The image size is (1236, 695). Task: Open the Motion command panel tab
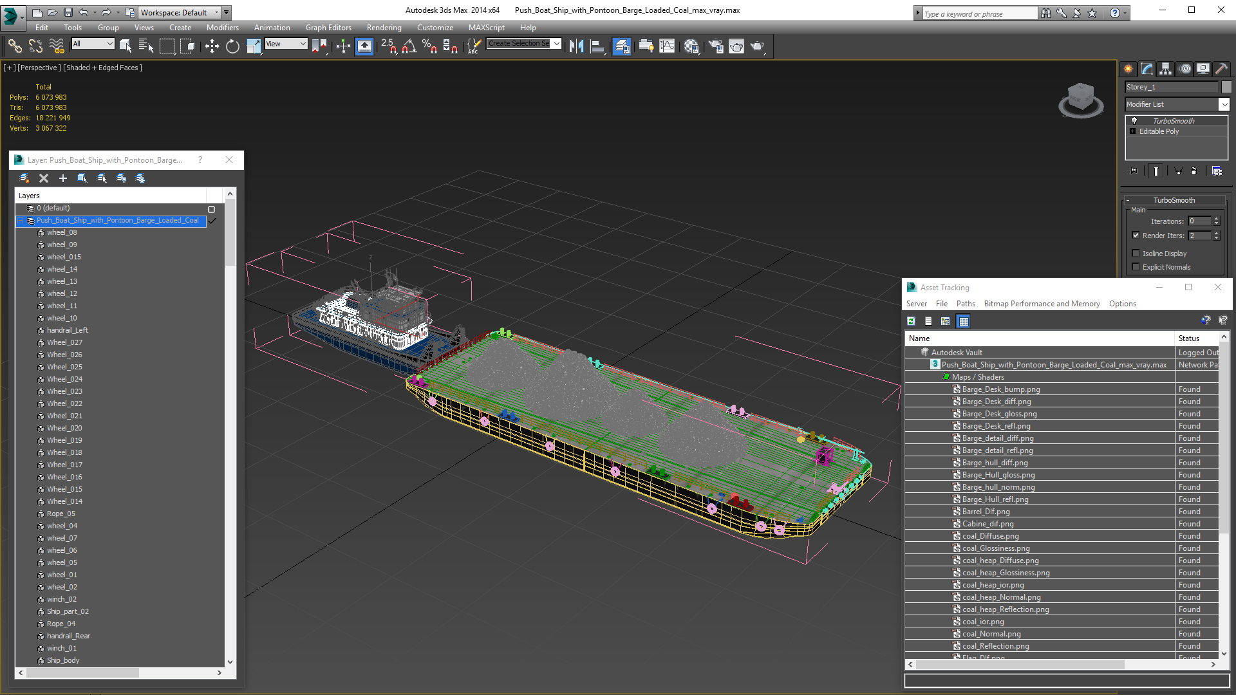coord(1185,69)
